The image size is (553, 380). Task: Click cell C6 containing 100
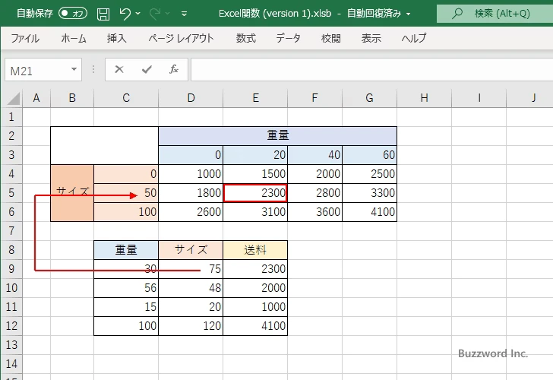click(126, 212)
